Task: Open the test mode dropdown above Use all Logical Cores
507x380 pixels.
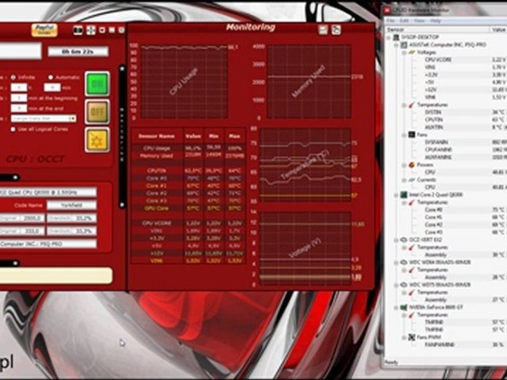Action: coord(44,119)
